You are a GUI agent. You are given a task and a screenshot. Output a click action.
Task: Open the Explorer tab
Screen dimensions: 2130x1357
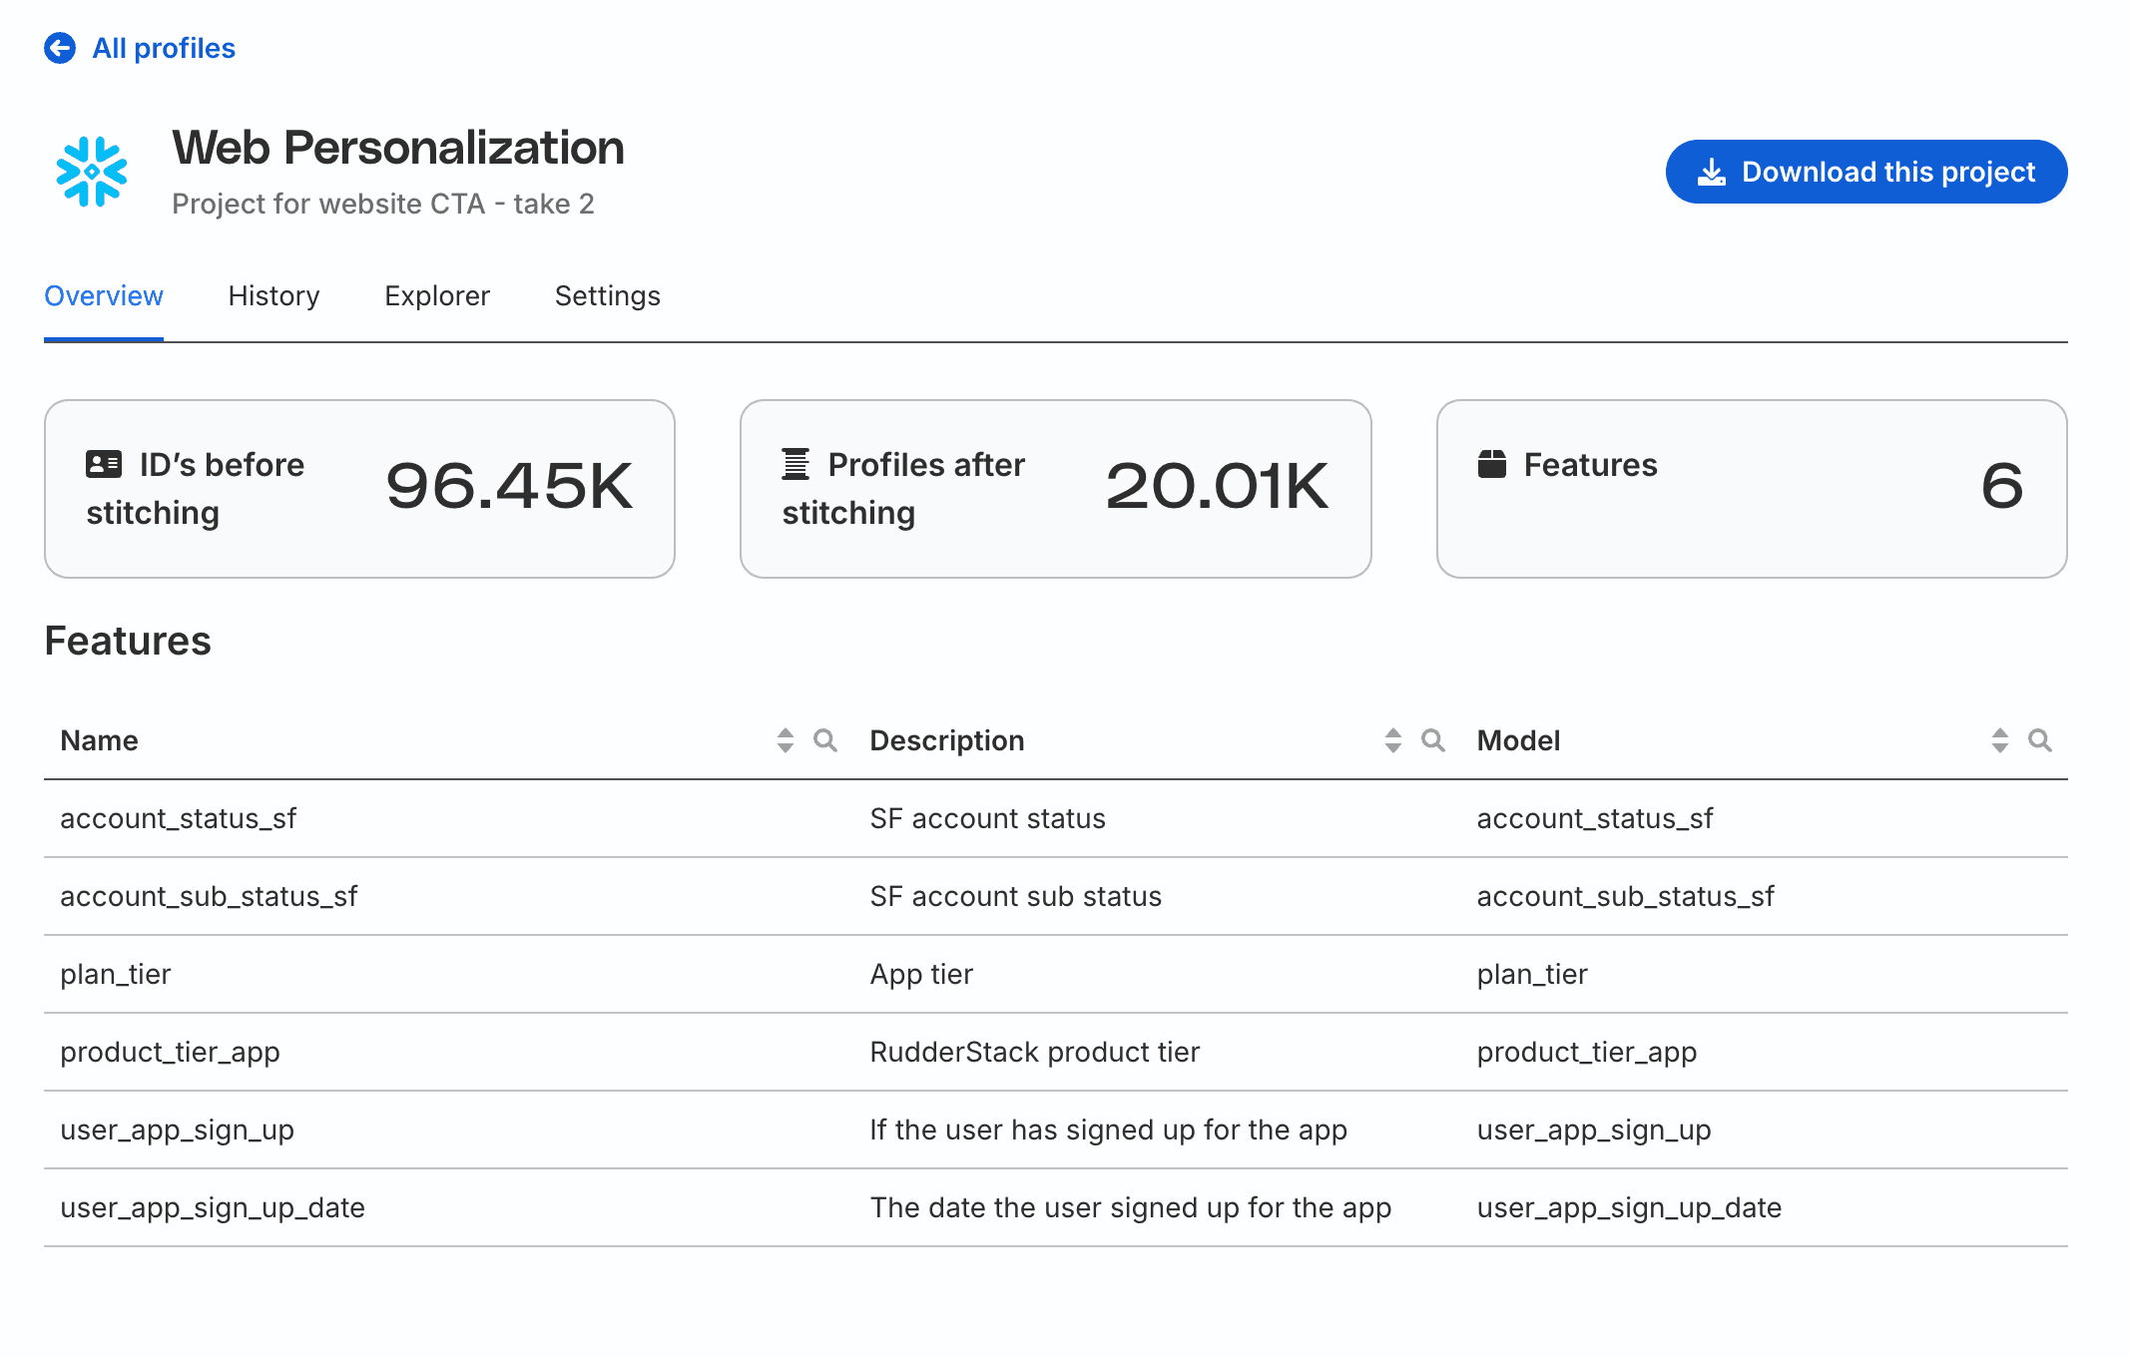[x=437, y=296]
